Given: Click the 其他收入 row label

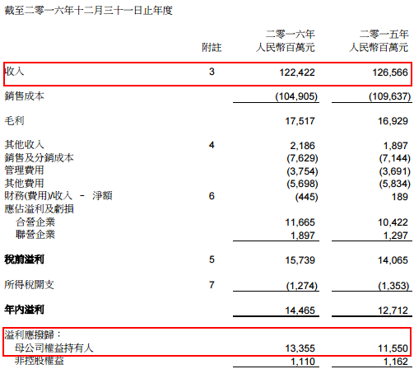Looking at the screenshot, I should (24, 144).
